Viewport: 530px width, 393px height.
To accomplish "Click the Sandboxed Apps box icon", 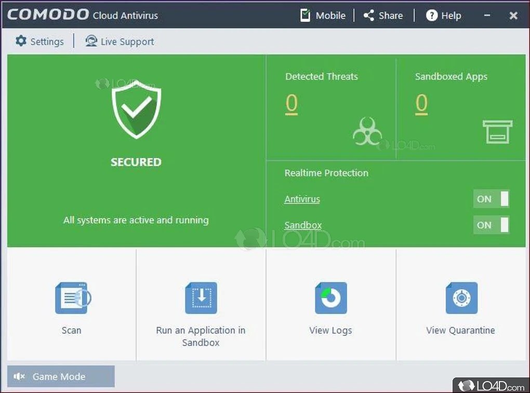I will [x=497, y=132].
